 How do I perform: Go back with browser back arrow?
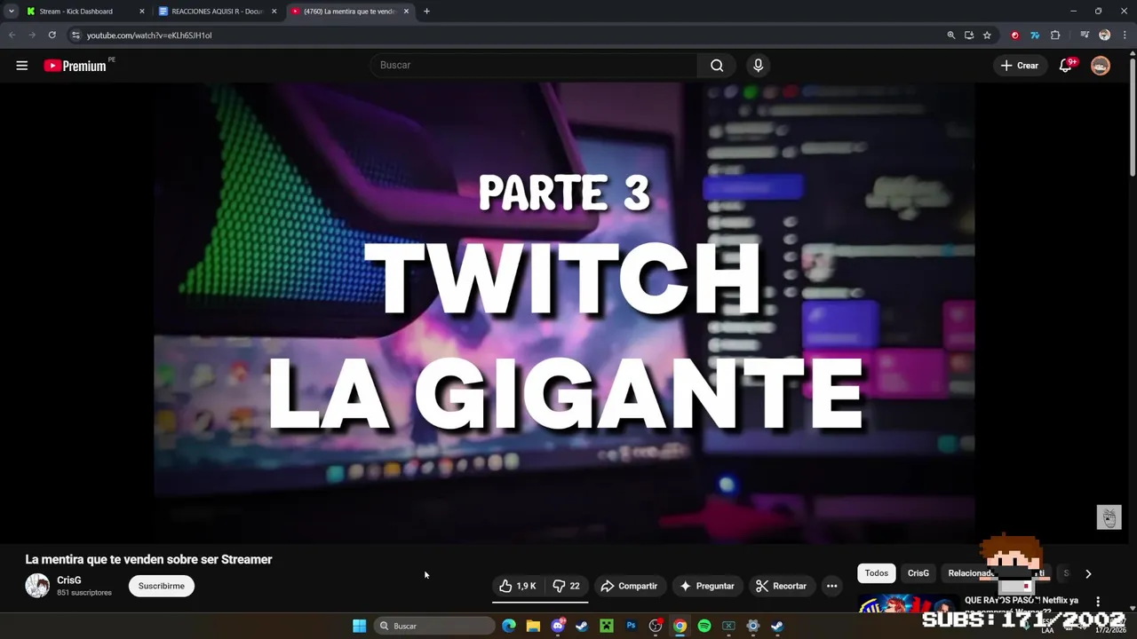point(12,35)
